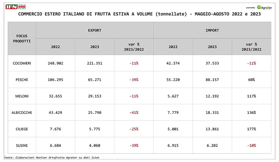
Task: Click the export var % 2023/2022 header
Action: 134,47
